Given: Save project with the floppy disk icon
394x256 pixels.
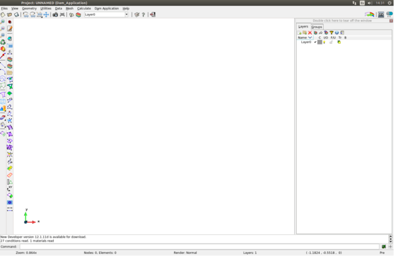Looking at the screenshot, I should 16,15.
